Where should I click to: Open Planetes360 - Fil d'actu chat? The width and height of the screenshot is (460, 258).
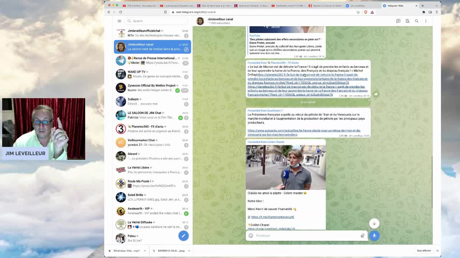(x=152, y=129)
